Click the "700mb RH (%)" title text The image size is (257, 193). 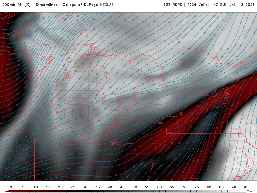click(x=17, y=5)
